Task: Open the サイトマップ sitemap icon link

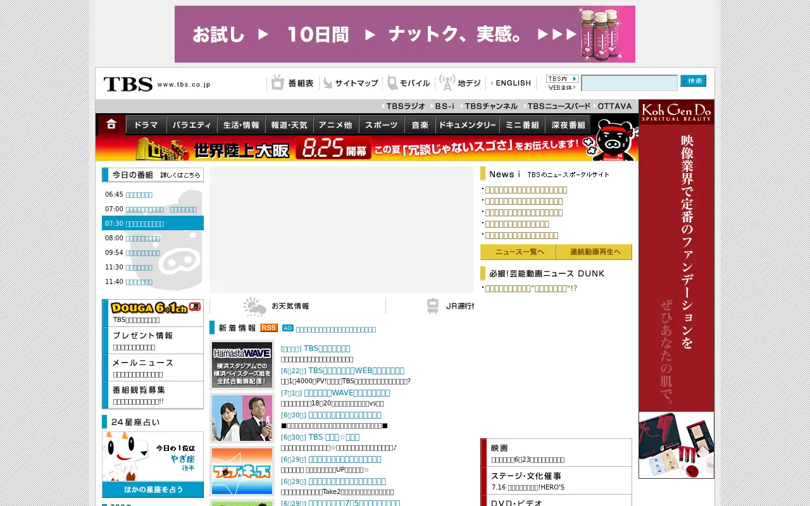Action: coord(351,83)
